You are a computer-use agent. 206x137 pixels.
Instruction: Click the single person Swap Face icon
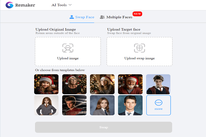(x=72, y=17)
